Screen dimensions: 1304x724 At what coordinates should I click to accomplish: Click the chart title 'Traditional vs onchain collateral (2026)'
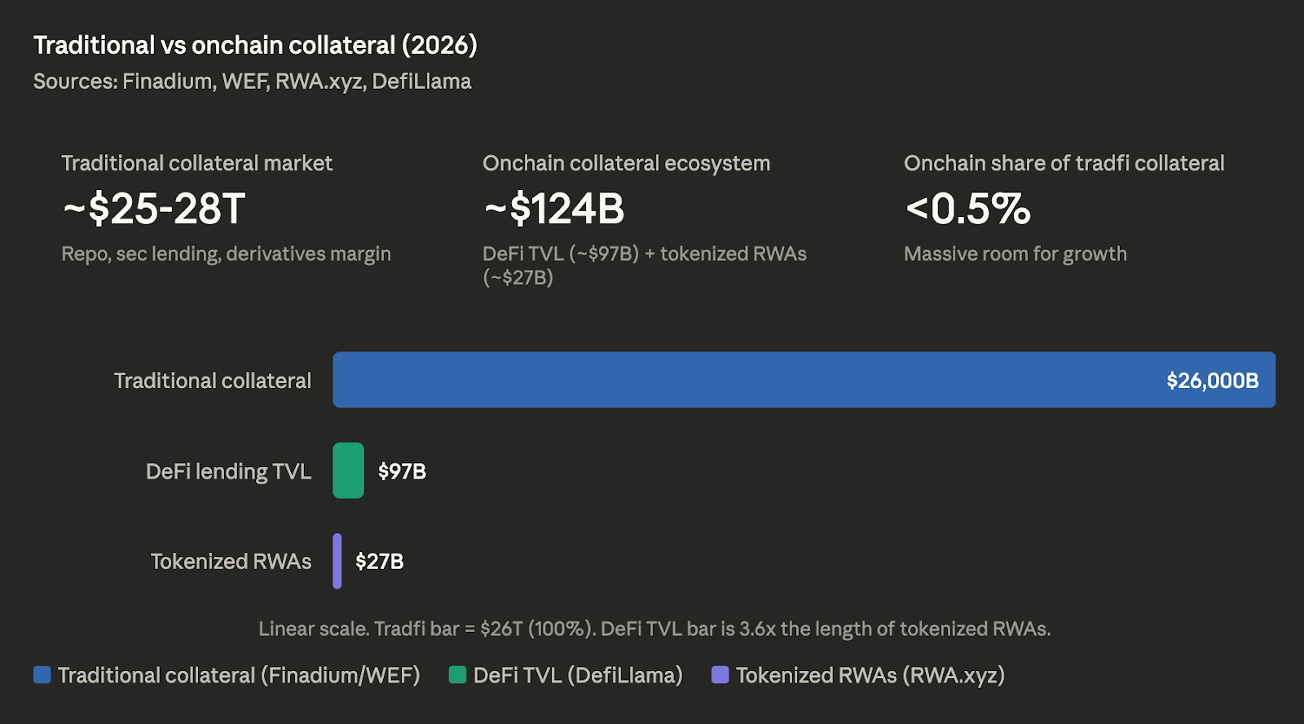[x=255, y=45]
